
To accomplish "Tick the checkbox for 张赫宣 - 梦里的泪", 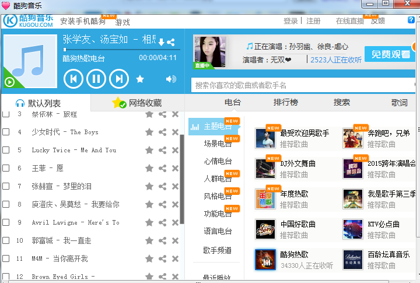I will click(x=6, y=186).
